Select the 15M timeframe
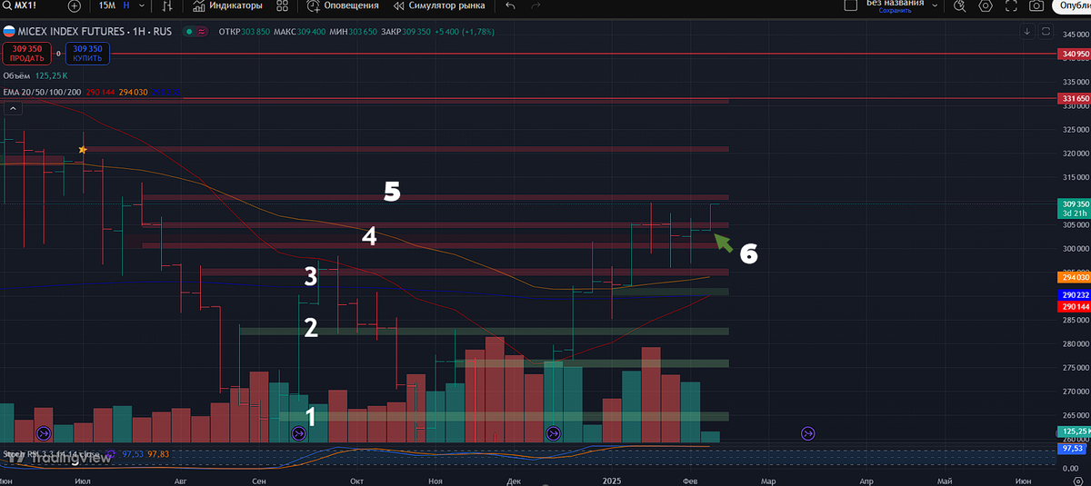The image size is (1091, 486). 106,5
